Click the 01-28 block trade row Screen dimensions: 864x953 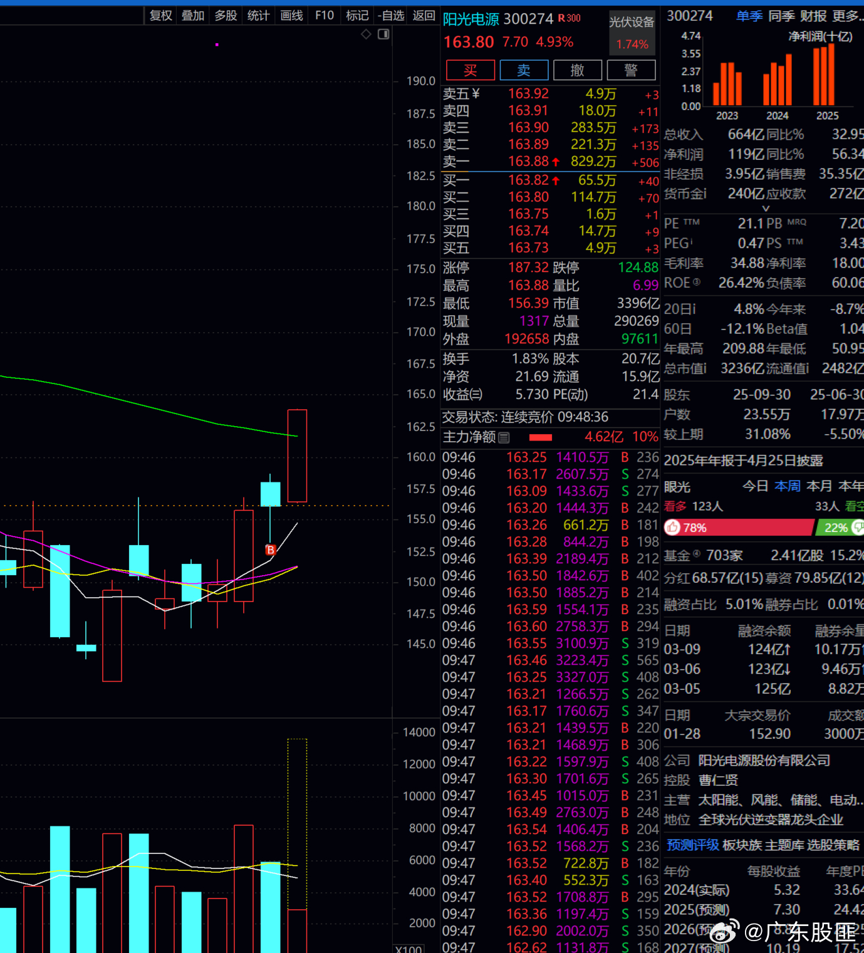(764, 734)
